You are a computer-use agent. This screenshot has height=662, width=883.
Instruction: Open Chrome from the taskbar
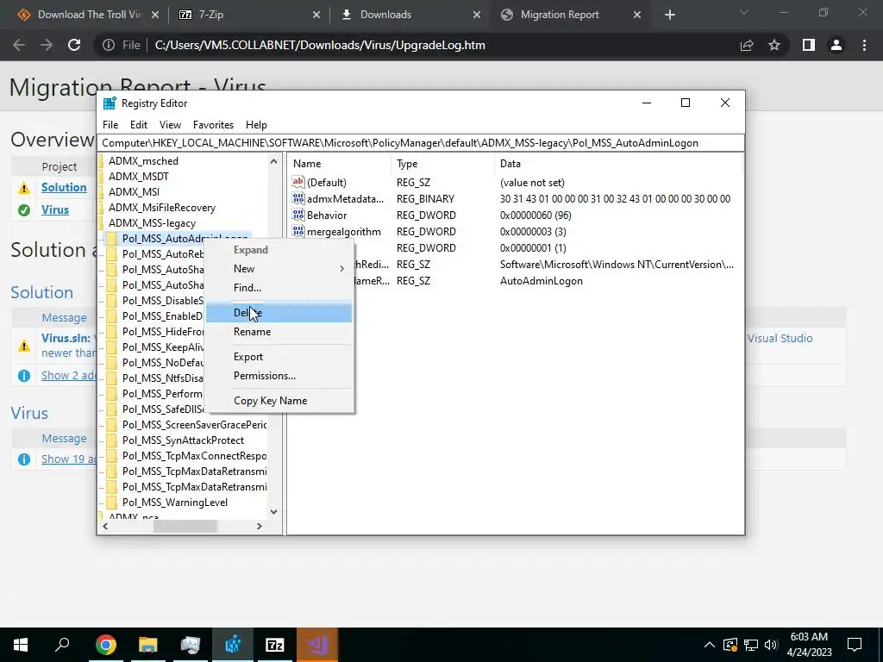point(106,645)
